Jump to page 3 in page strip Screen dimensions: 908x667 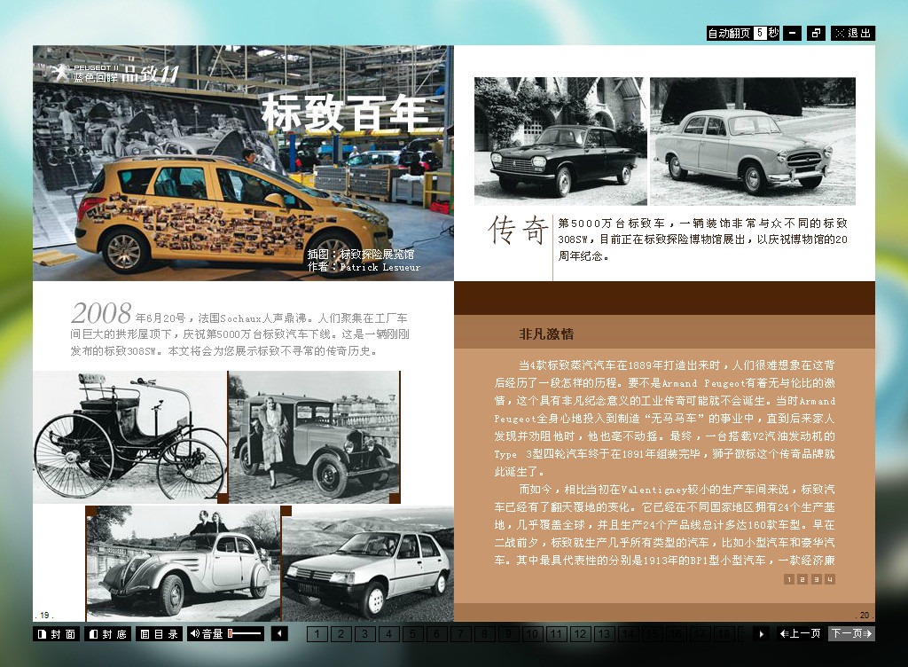pos(364,634)
